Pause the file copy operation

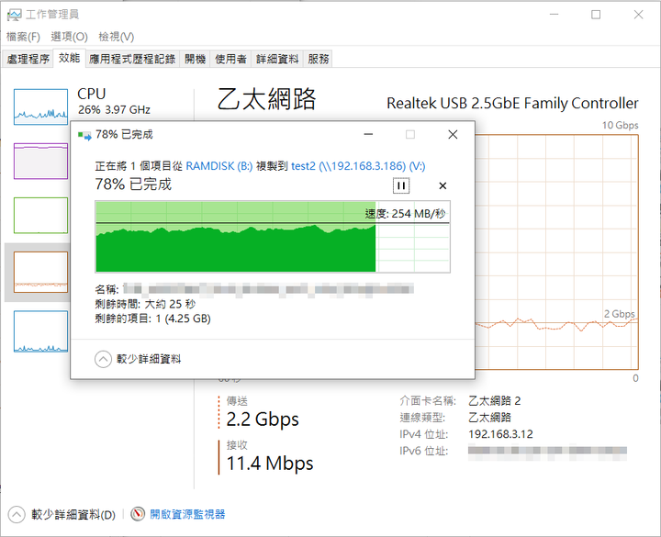click(x=401, y=185)
